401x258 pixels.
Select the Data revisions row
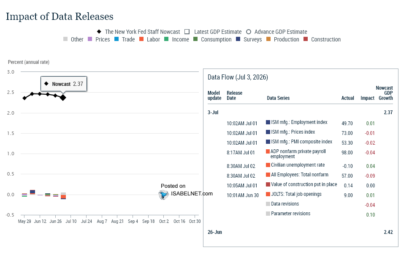click(x=320, y=204)
